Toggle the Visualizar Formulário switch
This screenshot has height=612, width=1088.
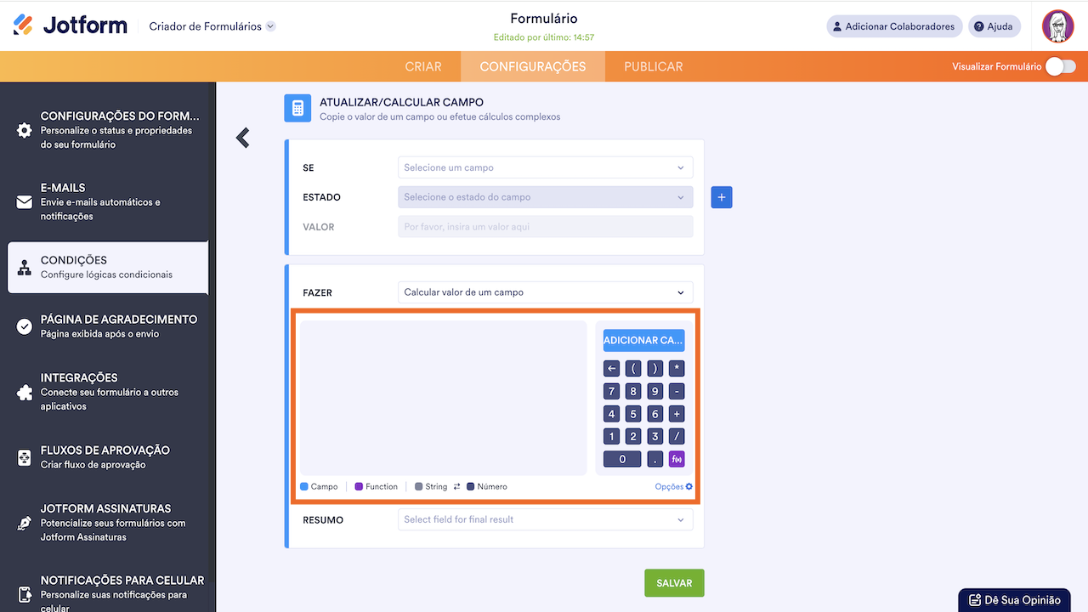point(1060,66)
